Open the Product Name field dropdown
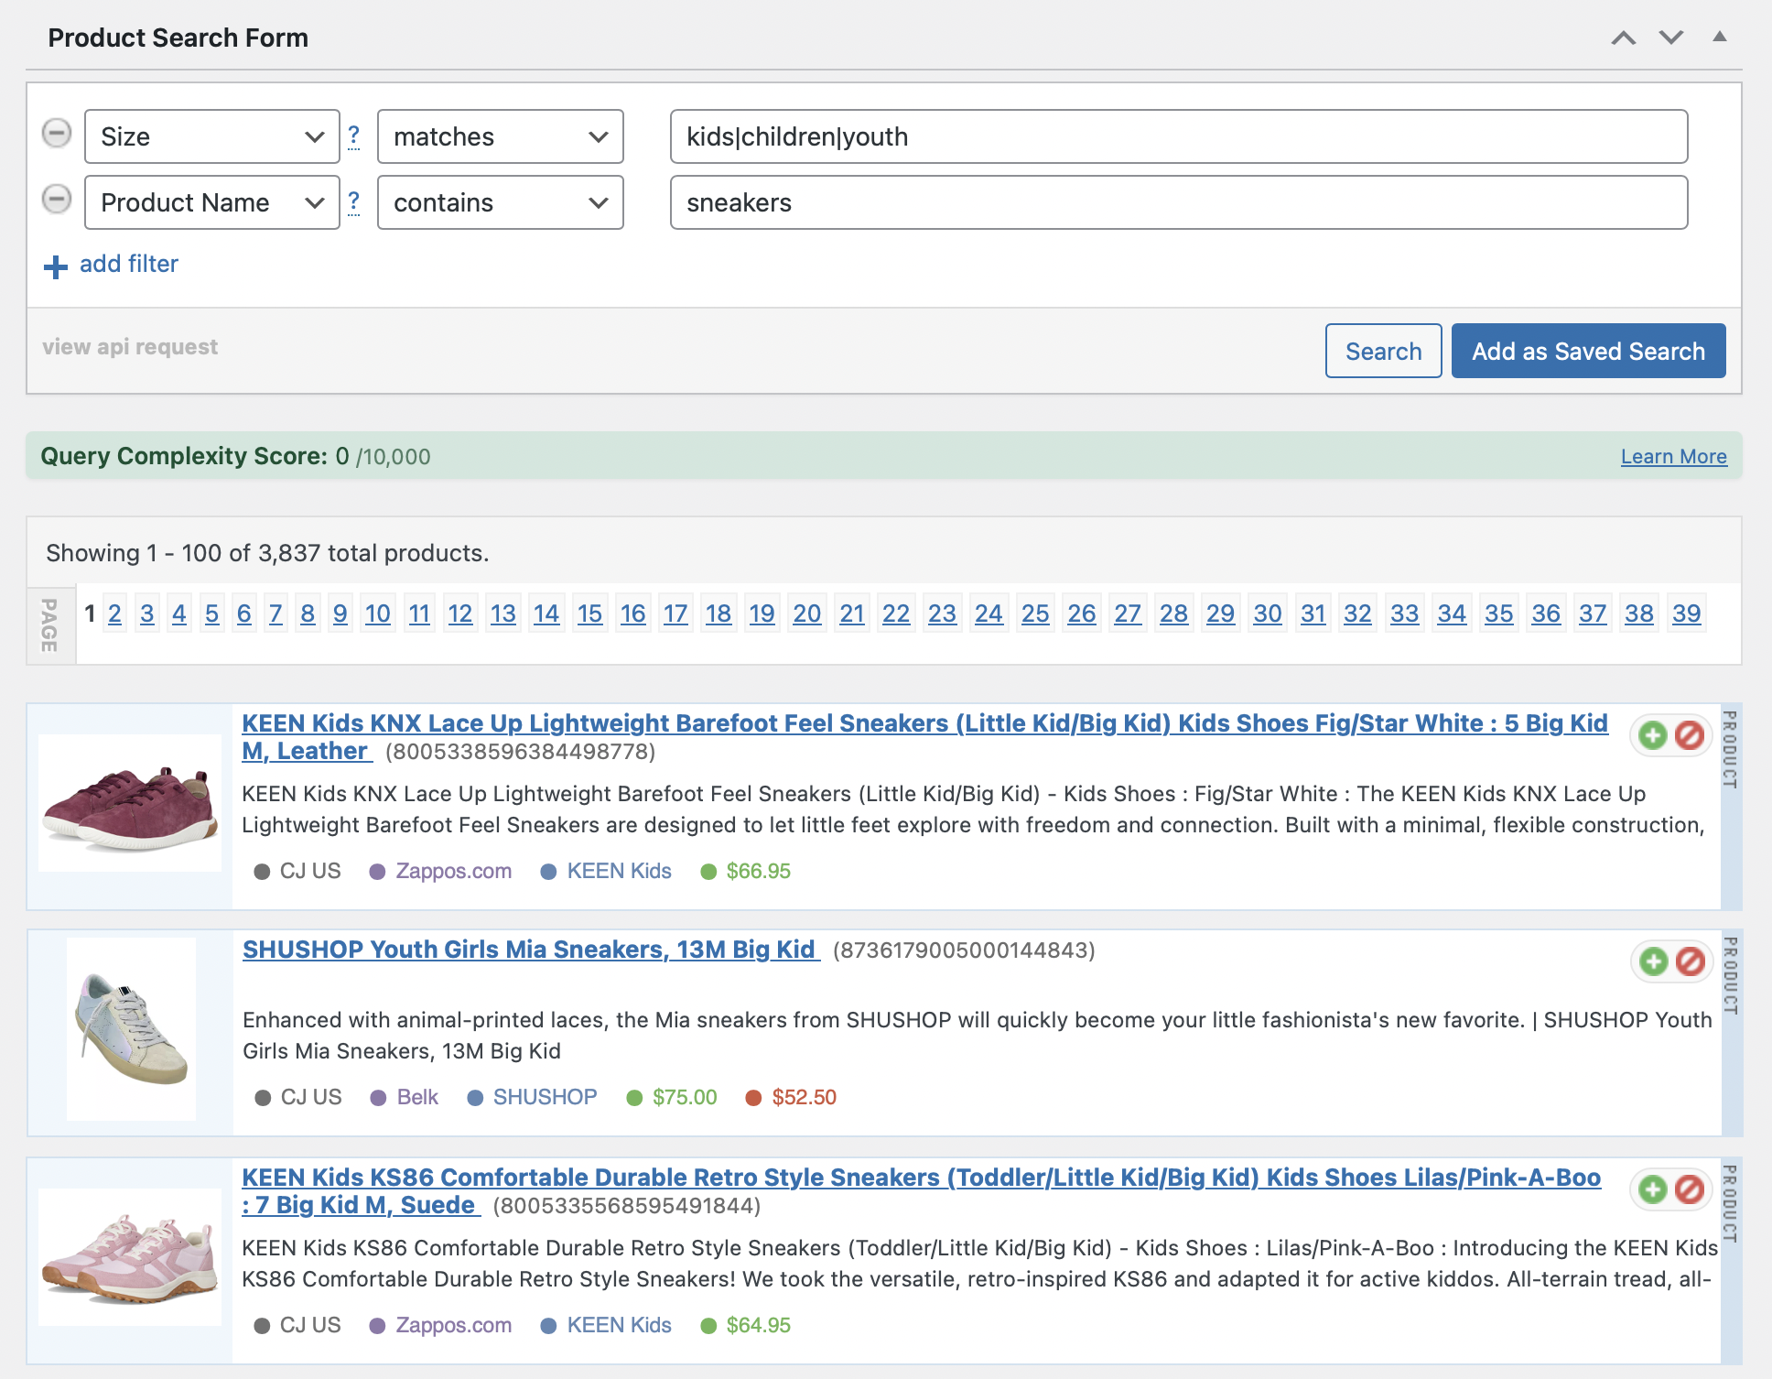 [212, 202]
